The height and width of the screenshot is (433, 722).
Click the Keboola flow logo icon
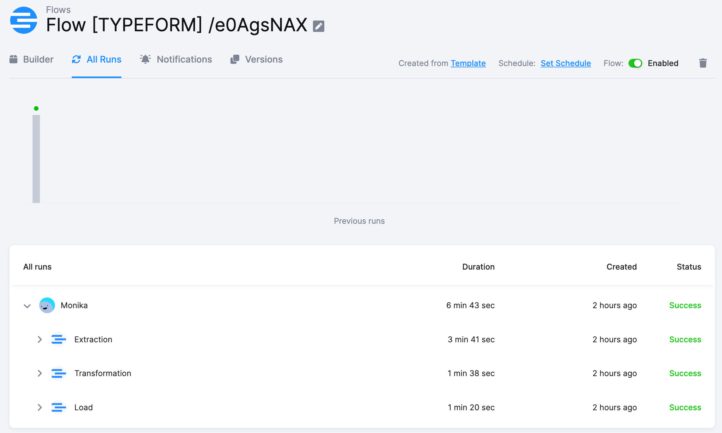[23, 20]
